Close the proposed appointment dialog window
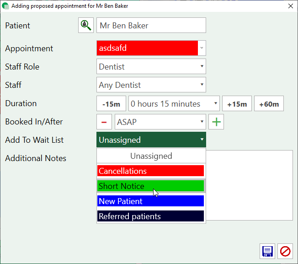298x264 pixels. click(290, 6)
